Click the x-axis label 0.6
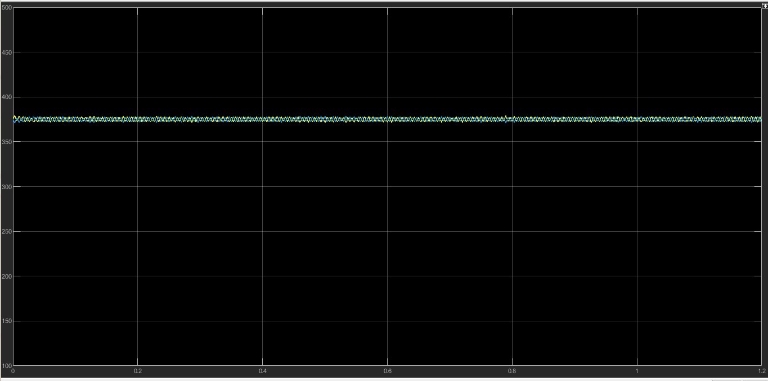 point(387,371)
